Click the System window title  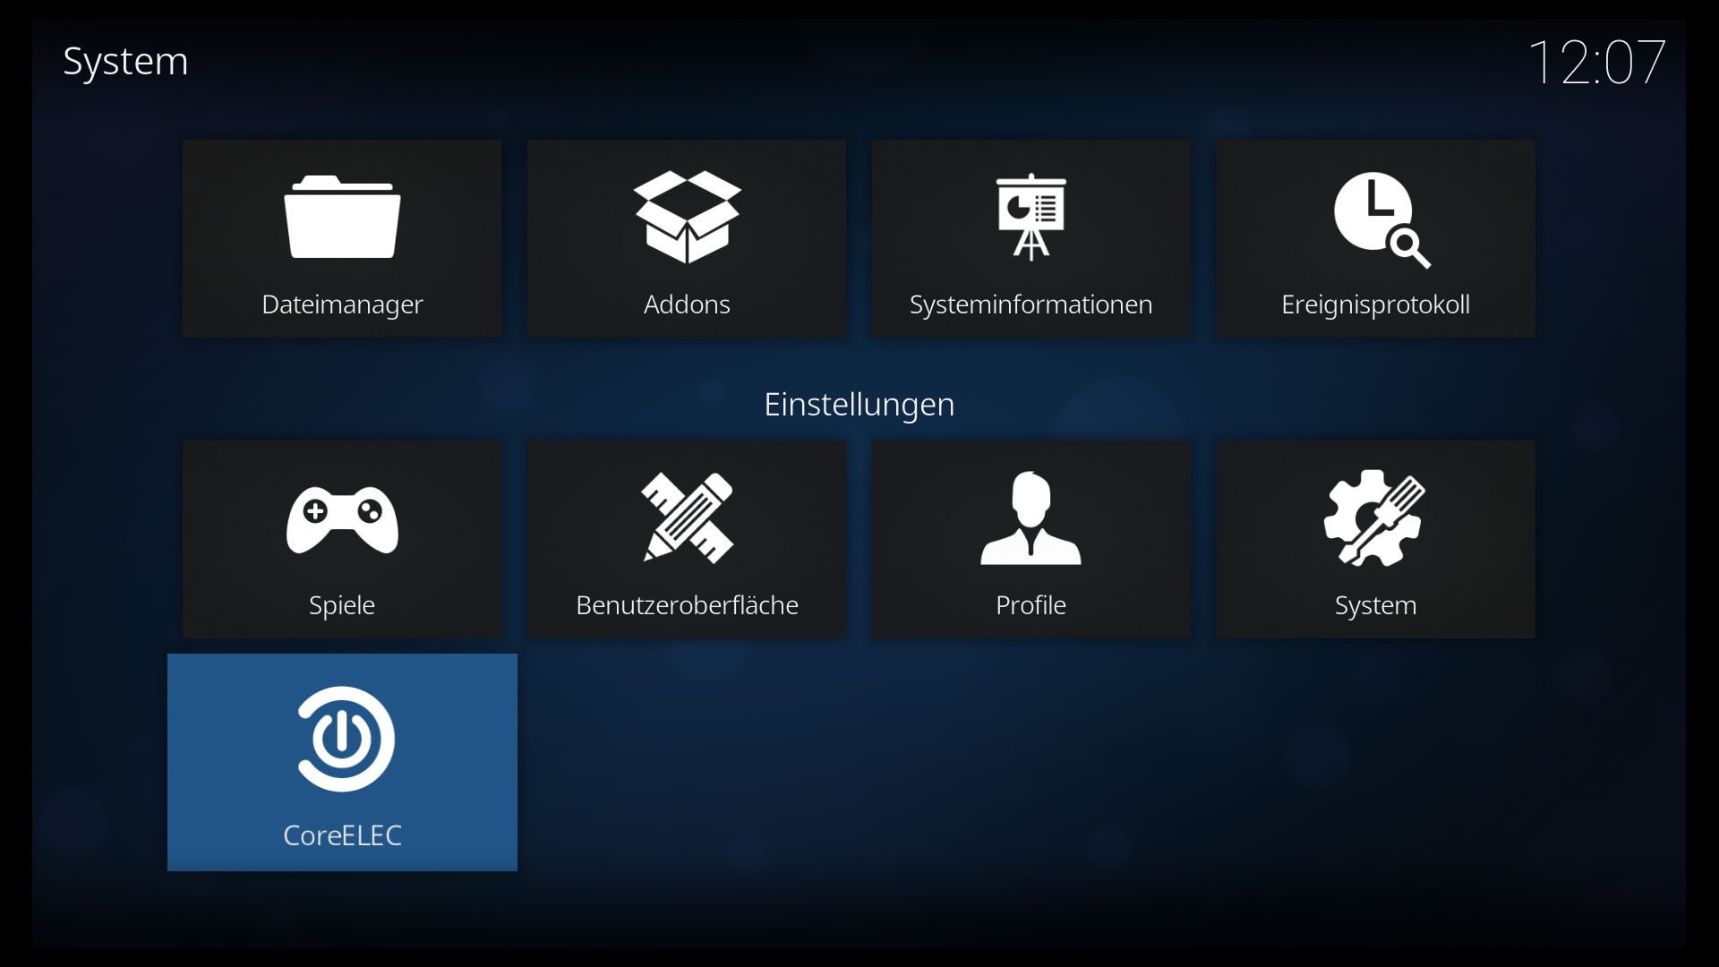(x=125, y=62)
